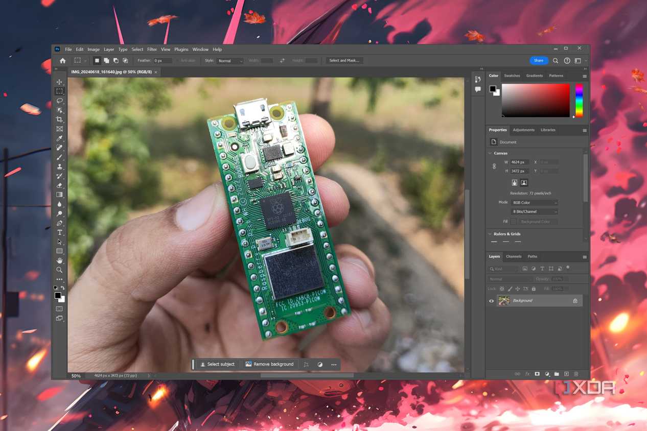This screenshot has height=431, width=647.
Task: Click the Intersect with selection icon
Action: coord(125,60)
